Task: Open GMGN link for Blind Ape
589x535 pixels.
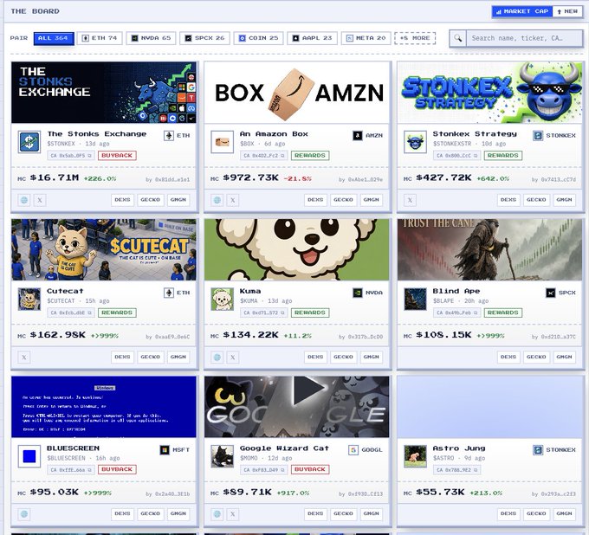Action: [x=564, y=357]
